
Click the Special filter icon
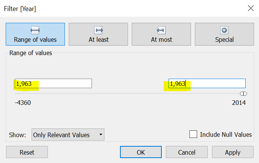(224, 30)
